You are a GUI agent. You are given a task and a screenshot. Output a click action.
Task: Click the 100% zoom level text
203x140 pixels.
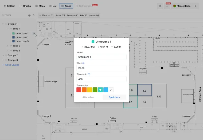click(45, 15)
